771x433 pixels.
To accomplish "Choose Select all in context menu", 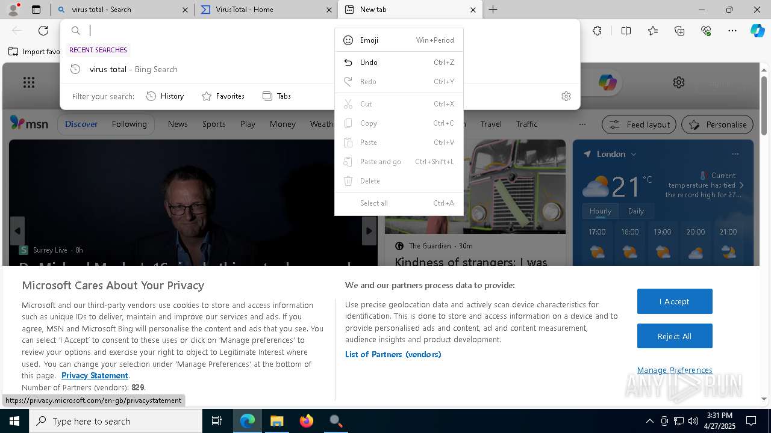I will click(x=399, y=203).
